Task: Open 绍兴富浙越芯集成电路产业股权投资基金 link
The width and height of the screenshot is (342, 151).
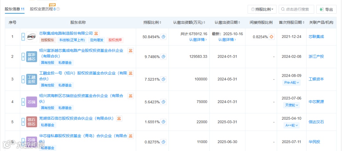Action: 81,53
